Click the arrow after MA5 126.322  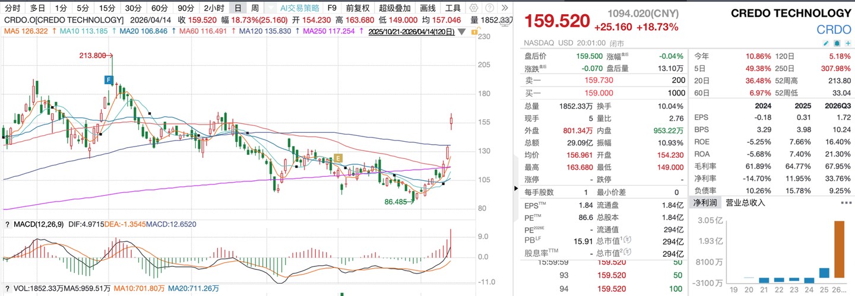54,31
